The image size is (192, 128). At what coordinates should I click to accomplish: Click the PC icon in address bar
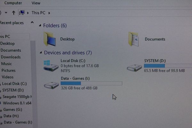(x=22, y=13)
